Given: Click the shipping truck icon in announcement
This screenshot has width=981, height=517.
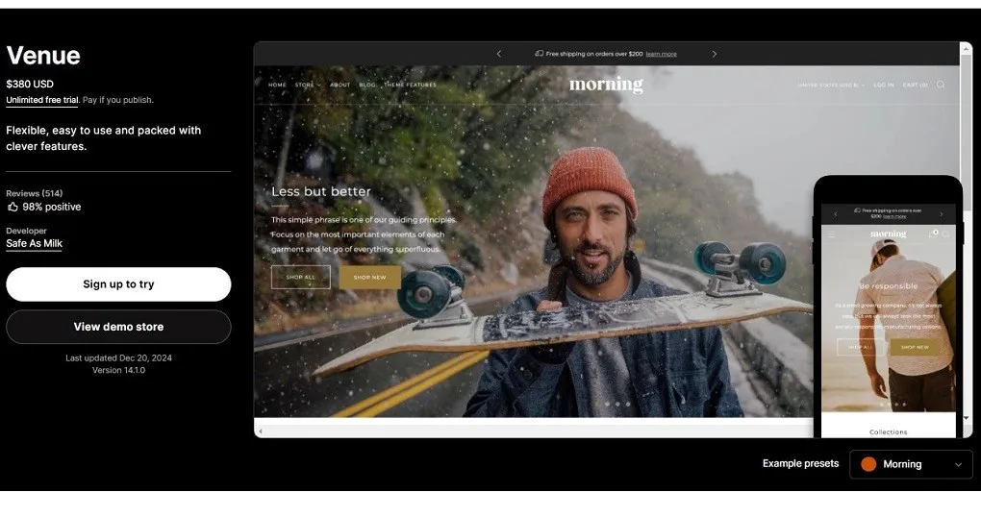Looking at the screenshot, I should (539, 54).
